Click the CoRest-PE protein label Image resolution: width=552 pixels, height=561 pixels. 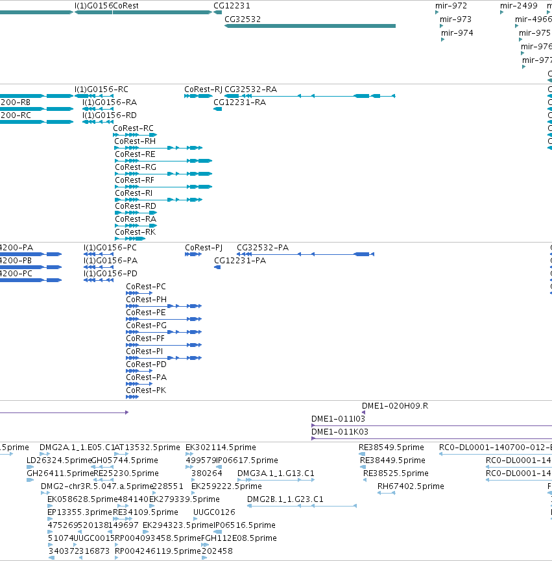(x=146, y=313)
